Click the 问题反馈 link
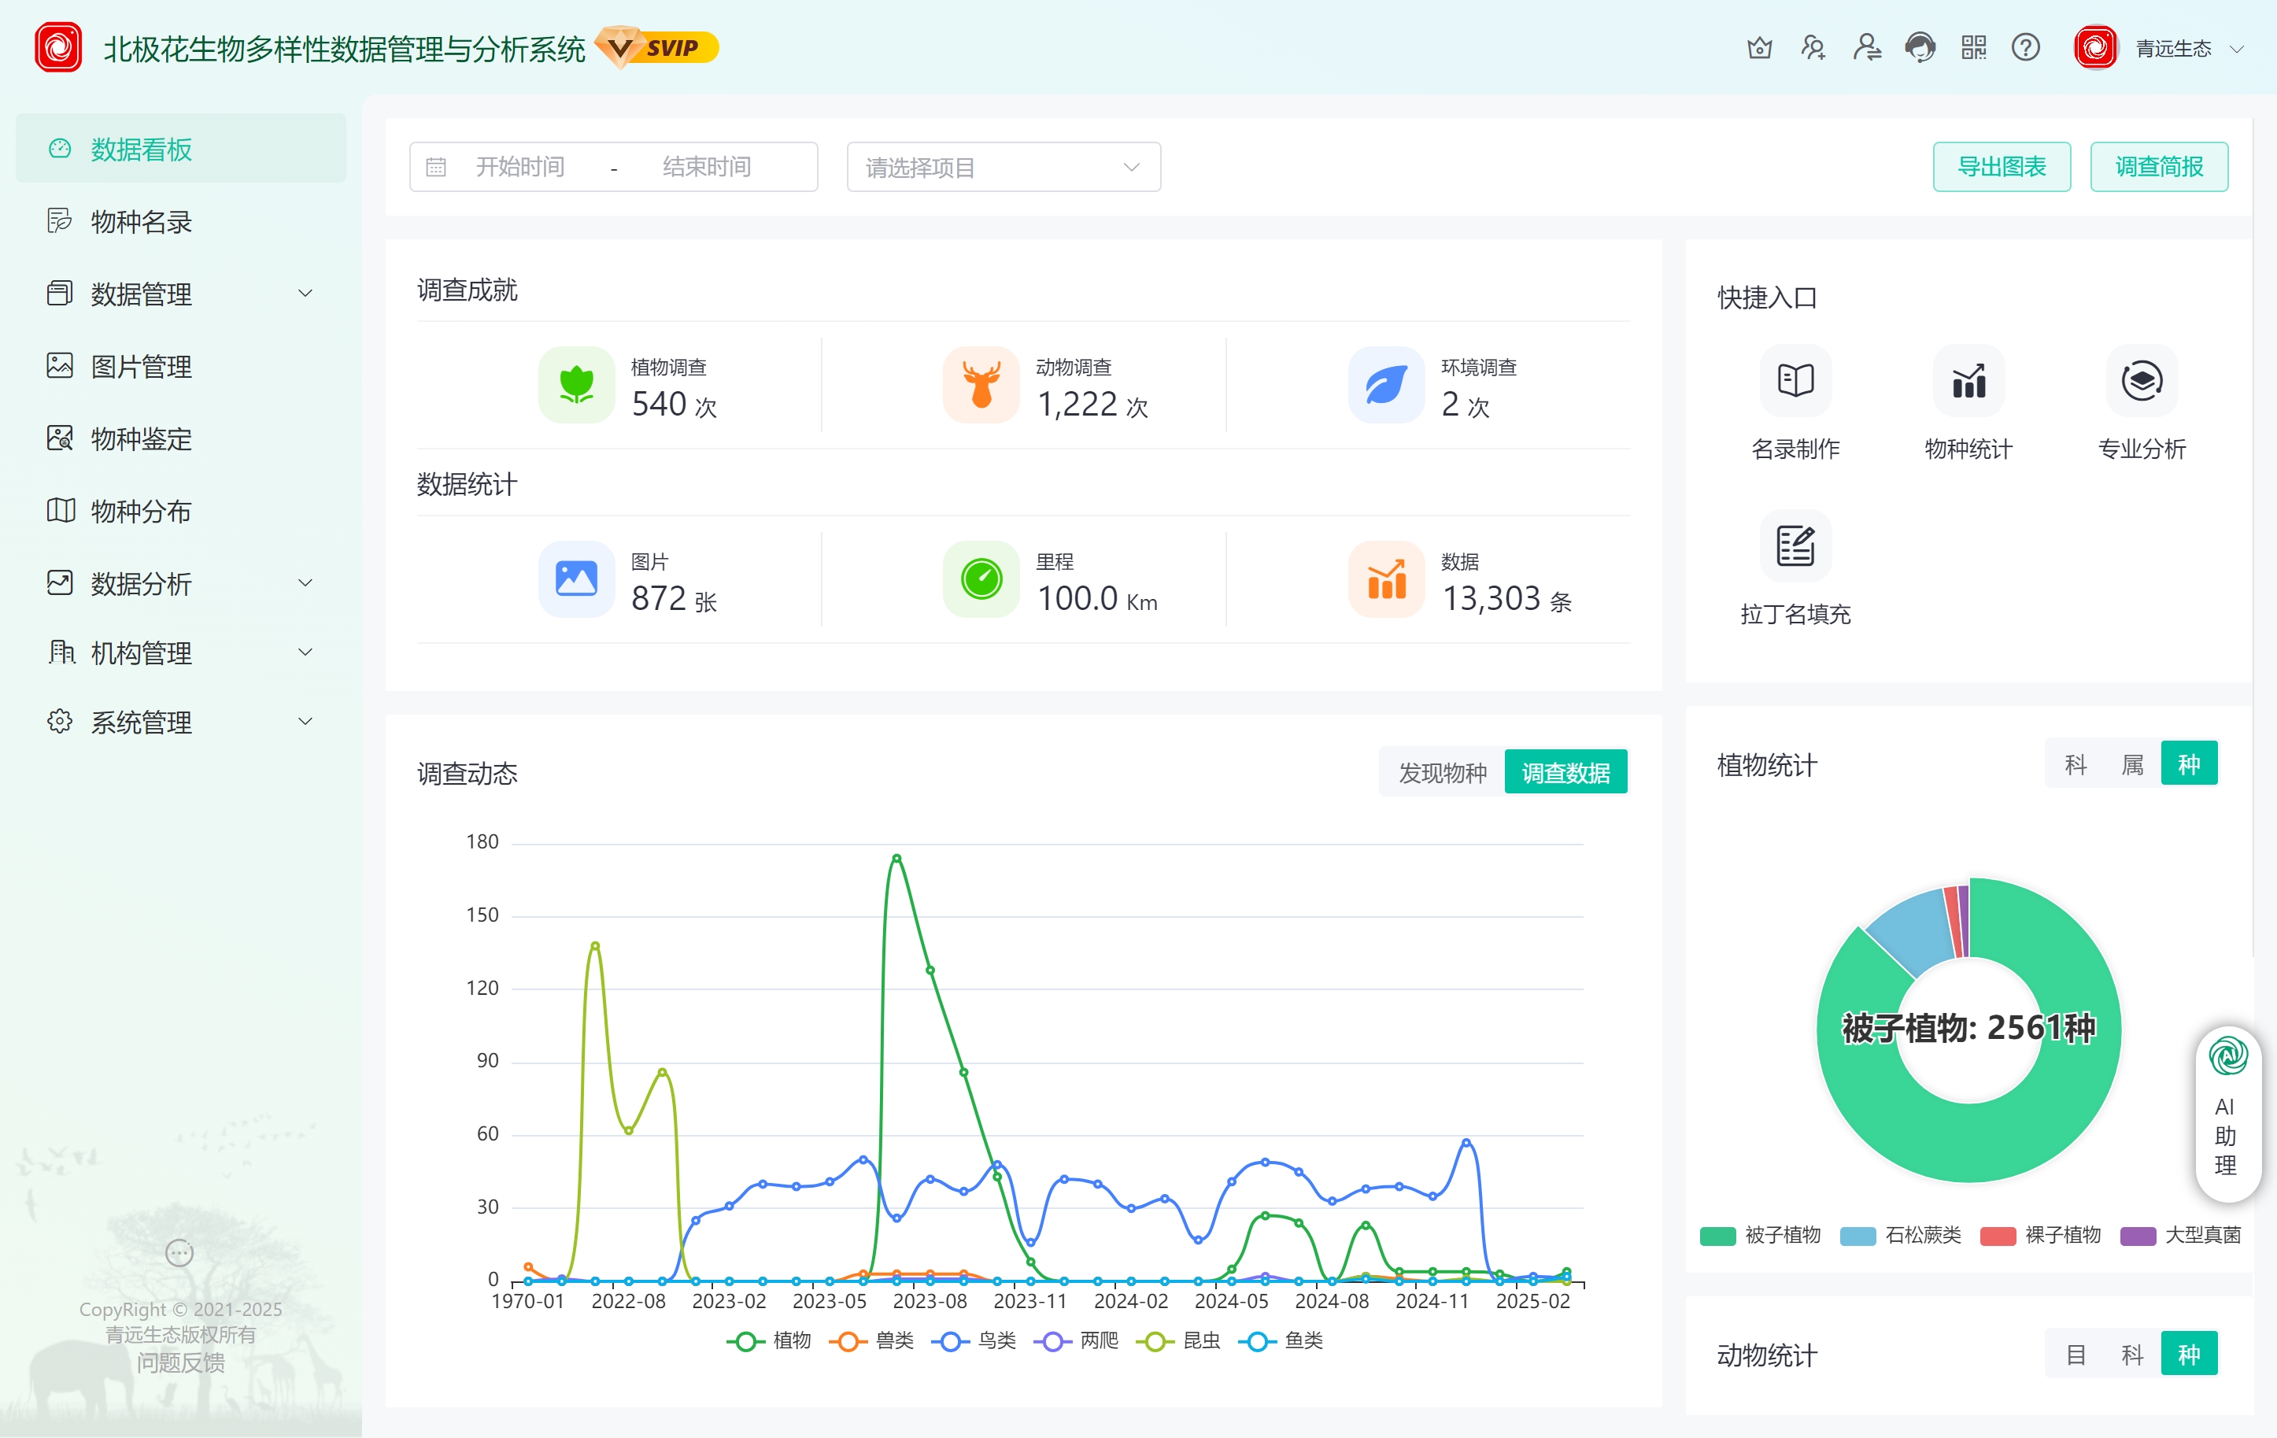The image size is (2277, 1438). point(180,1362)
